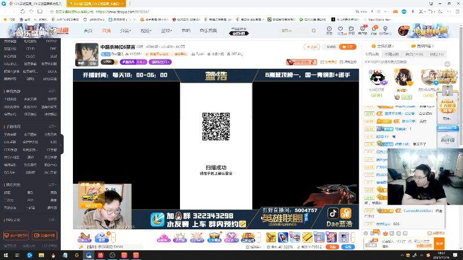463x260 pixels.
Task: Expand the center activity icons arrow
Action: pos(259,237)
